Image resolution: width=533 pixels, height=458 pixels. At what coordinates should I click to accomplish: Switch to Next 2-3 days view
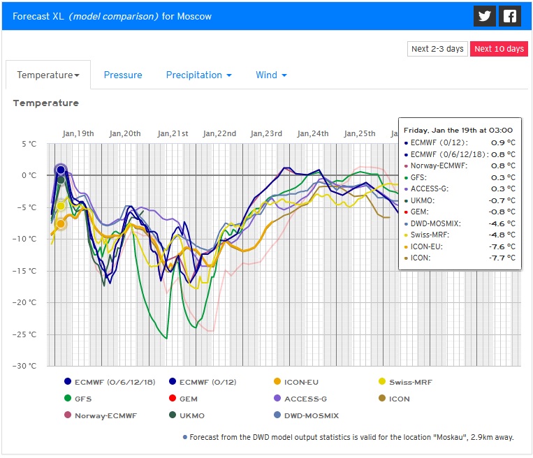[437, 49]
